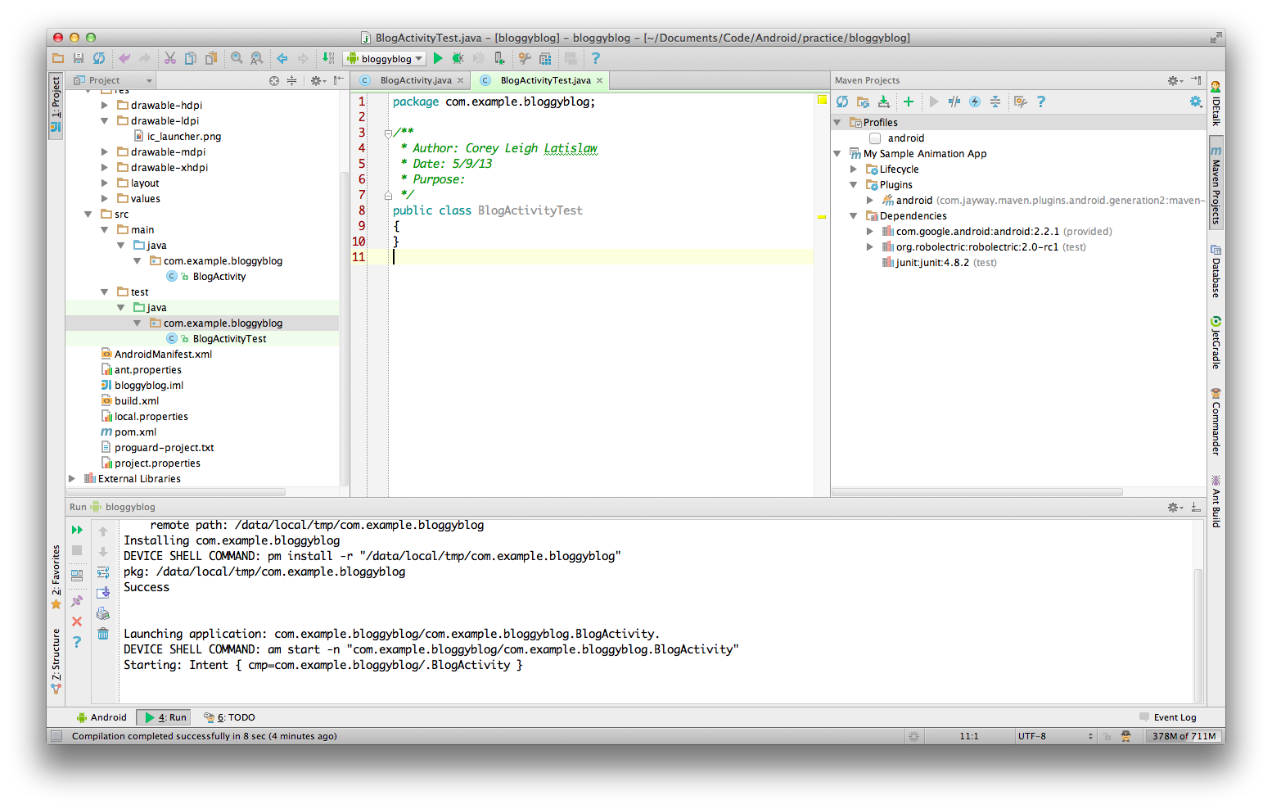Close the Run tab with red X
Viewport: 1272px width, 809px height.
click(x=77, y=621)
